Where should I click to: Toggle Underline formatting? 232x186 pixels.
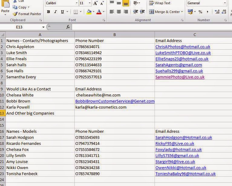click(x=62, y=12)
